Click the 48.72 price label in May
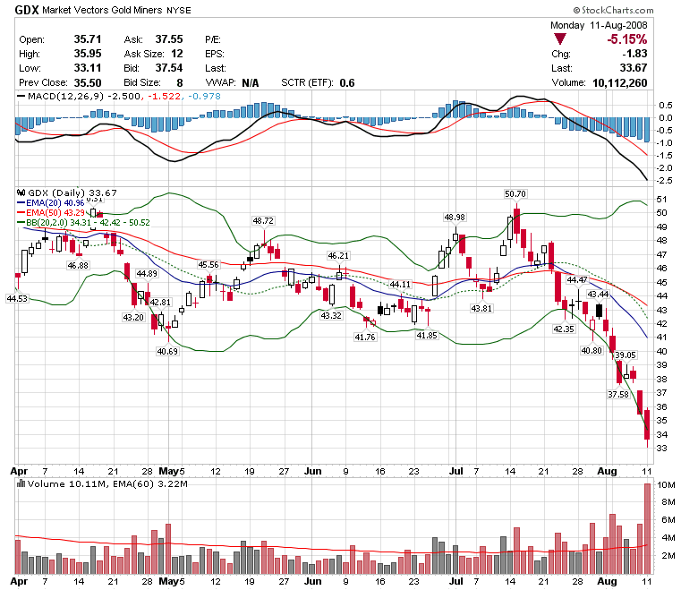This screenshot has width=698, height=590. [263, 221]
